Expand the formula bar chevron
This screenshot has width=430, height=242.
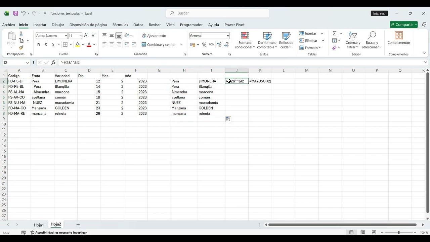coord(425,62)
